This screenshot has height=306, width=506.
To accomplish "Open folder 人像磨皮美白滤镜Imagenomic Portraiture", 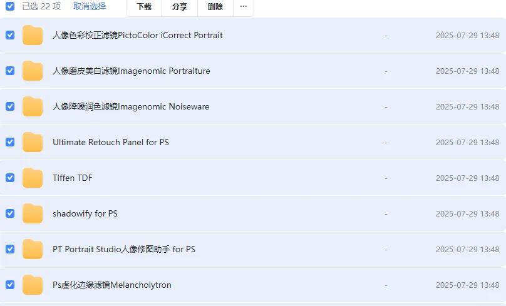I will click(x=132, y=71).
